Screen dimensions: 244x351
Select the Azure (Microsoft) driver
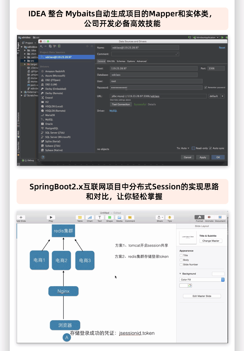click(x=55, y=76)
